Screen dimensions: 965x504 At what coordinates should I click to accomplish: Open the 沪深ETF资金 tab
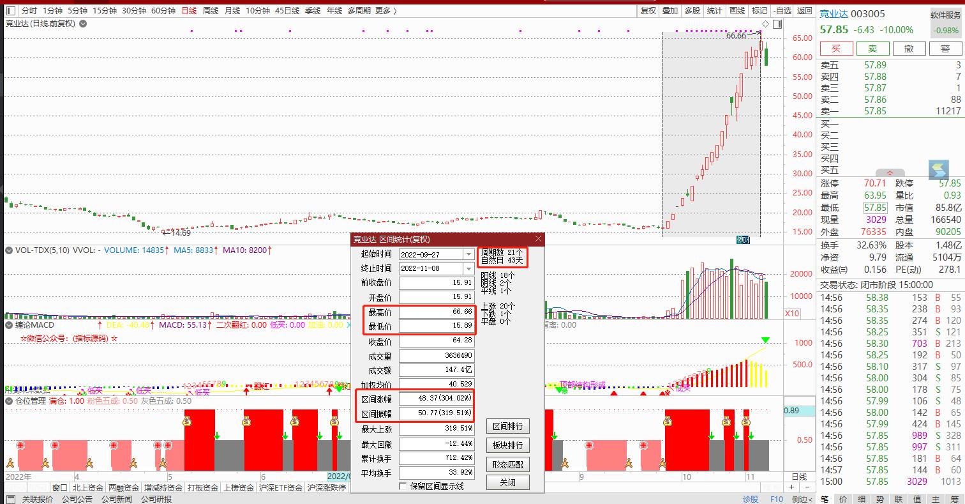281,488
